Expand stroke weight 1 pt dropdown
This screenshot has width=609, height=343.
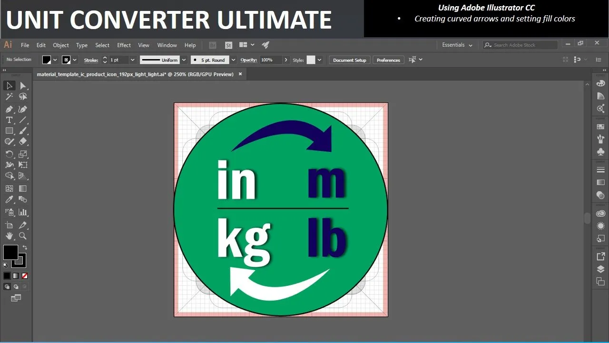[133, 60]
